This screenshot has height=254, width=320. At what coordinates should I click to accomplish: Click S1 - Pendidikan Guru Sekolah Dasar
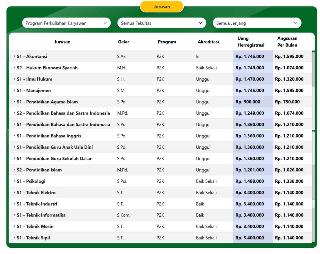54,159
